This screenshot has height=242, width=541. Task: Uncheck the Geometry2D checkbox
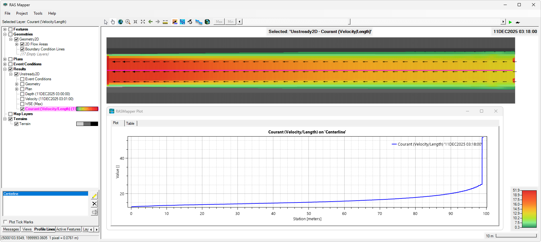tap(16, 39)
